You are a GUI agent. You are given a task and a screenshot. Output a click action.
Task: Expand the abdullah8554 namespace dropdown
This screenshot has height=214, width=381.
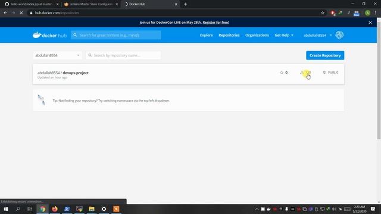click(x=57, y=55)
